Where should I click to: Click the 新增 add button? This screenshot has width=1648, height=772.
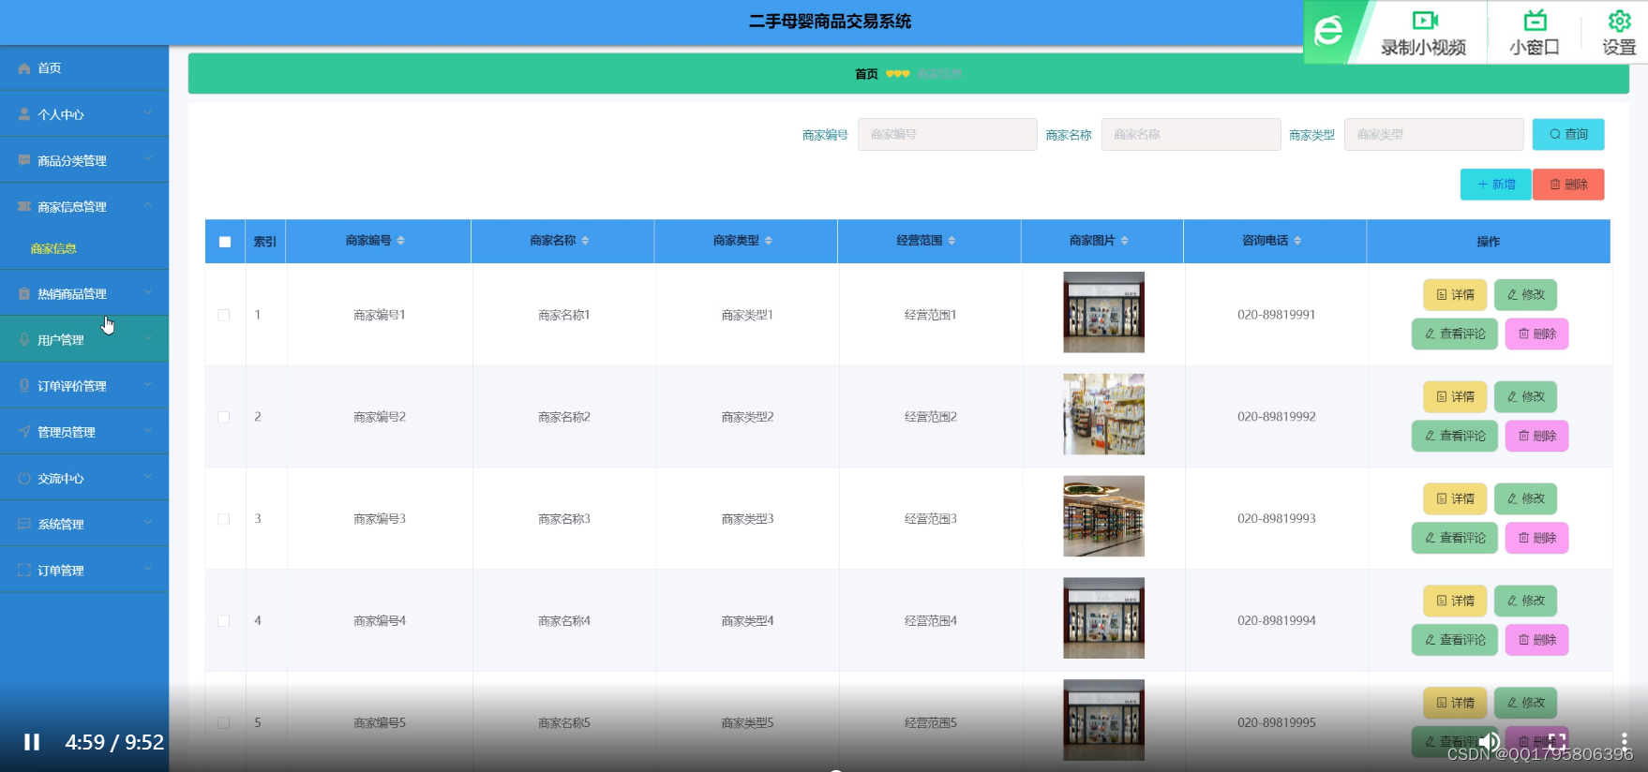tap(1496, 185)
